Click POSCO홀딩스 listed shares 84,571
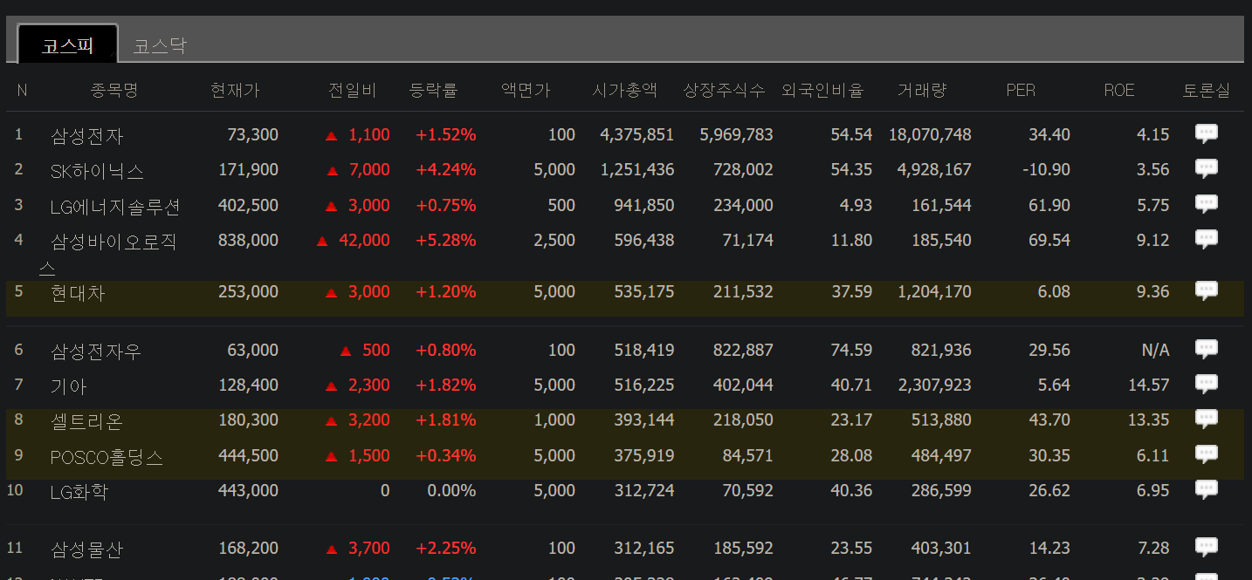Screen dimensions: 1252x580 (x=748, y=455)
